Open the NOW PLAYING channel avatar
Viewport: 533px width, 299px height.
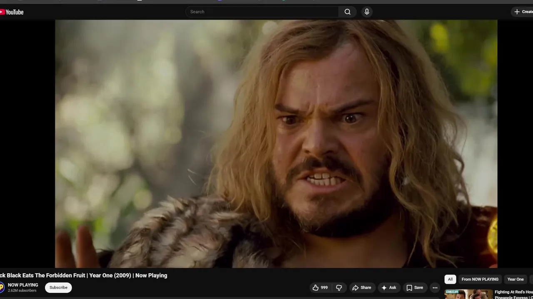coord(1,287)
